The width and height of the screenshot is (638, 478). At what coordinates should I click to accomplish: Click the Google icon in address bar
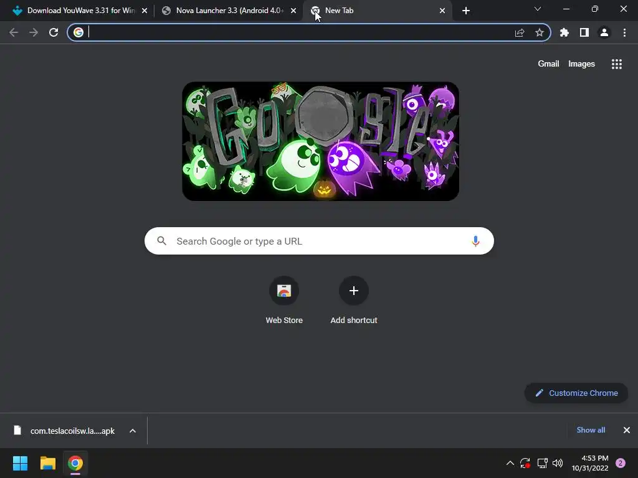point(79,32)
